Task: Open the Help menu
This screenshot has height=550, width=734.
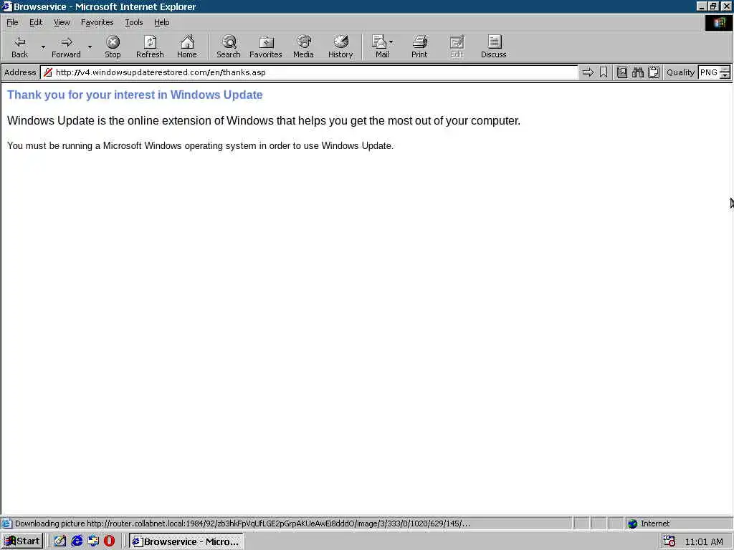Action: [x=161, y=22]
